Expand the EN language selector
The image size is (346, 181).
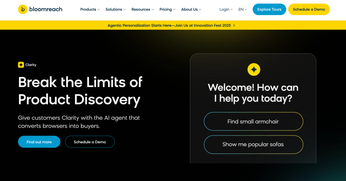[x=243, y=9]
